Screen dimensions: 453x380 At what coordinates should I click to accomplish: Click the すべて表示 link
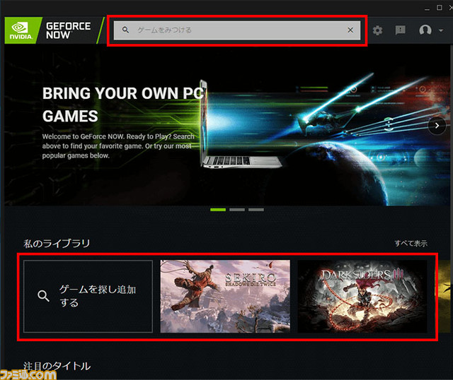411,244
